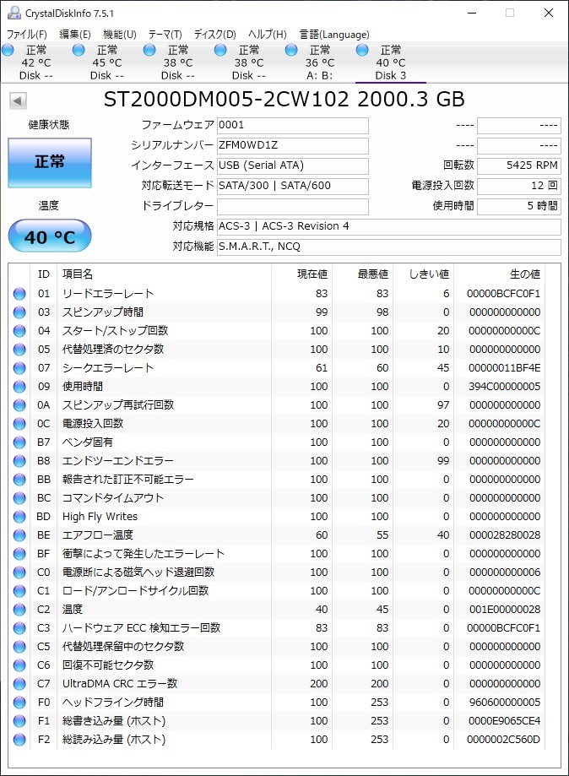Click the power-on hours field 5 時間
The width and height of the screenshot is (569, 776).
519,206
